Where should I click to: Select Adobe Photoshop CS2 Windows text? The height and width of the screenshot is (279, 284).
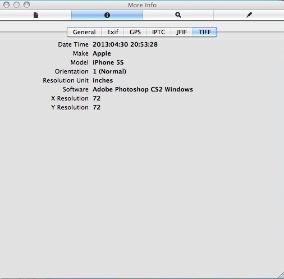143,89
